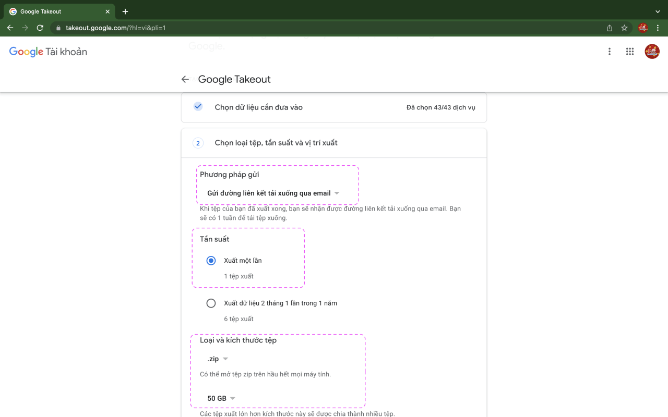Image resolution: width=668 pixels, height=417 pixels.
Task: Click the 'Google Takeout' page title
Action: [234, 79]
